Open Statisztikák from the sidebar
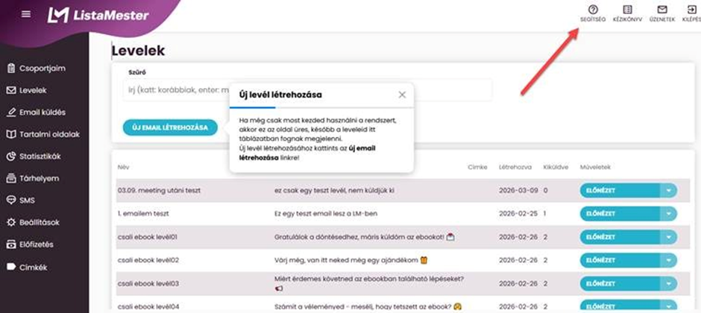Image resolution: width=701 pixels, height=313 pixels. [39, 156]
